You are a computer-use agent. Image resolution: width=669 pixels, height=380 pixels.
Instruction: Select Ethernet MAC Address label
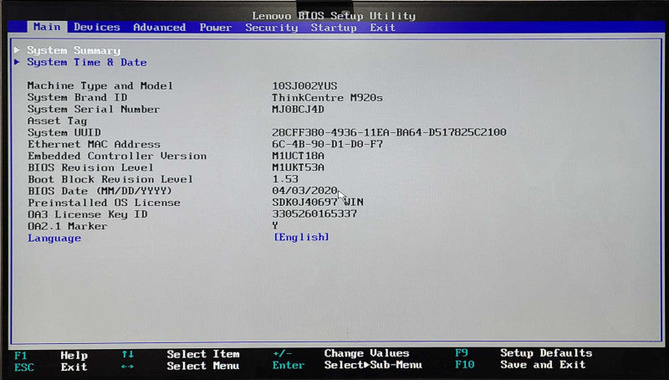pyautogui.click(x=94, y=144)
